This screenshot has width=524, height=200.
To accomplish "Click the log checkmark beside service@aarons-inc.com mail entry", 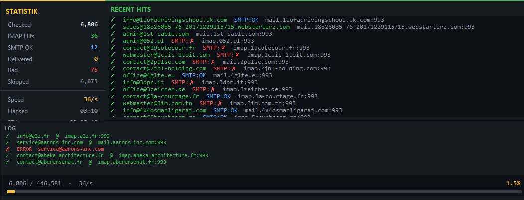I will click(7, 143).
